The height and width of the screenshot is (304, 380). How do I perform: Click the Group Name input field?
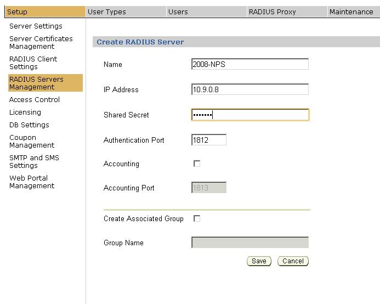pyautogui.click(x=250, y=243)
